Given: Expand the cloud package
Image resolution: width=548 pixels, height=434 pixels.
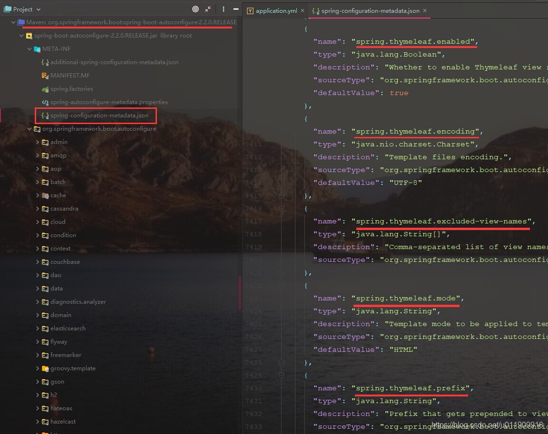Looking at the screenshot, I should pos(38,222).
